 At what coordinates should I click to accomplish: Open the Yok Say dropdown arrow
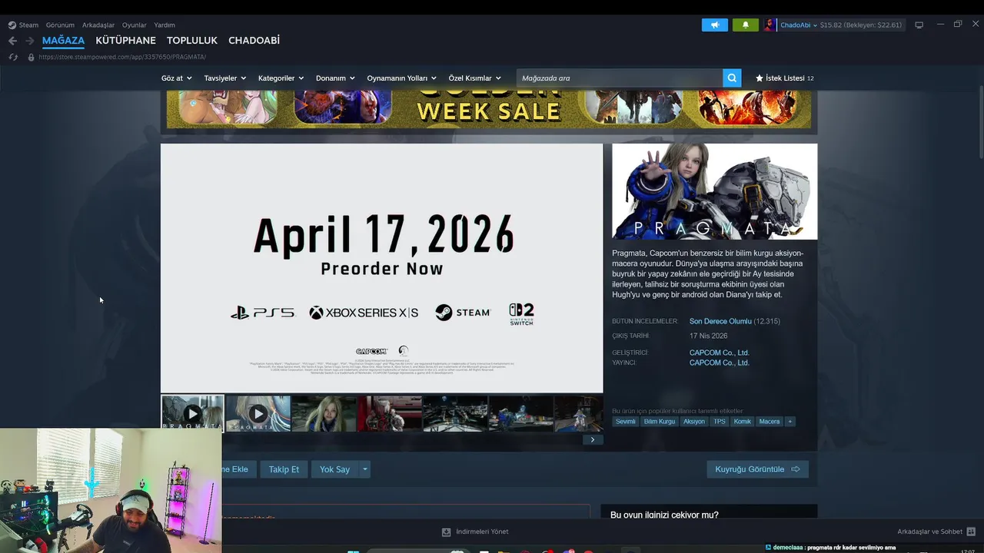point(364,469)
